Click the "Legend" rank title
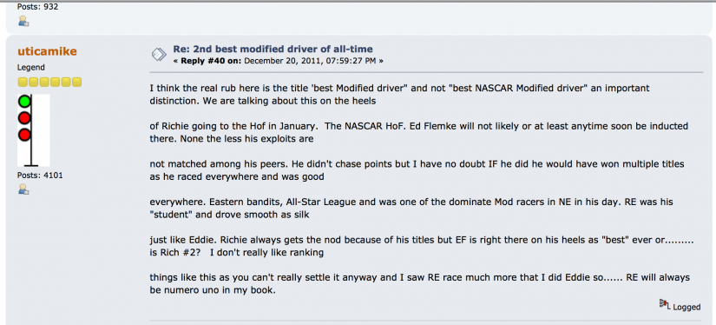The width and height of the screenshot is (716, 325). 31,67
